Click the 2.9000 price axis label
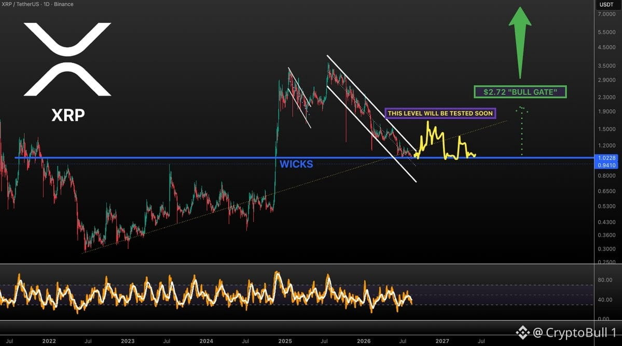622x346 pixels. point(606,80)
